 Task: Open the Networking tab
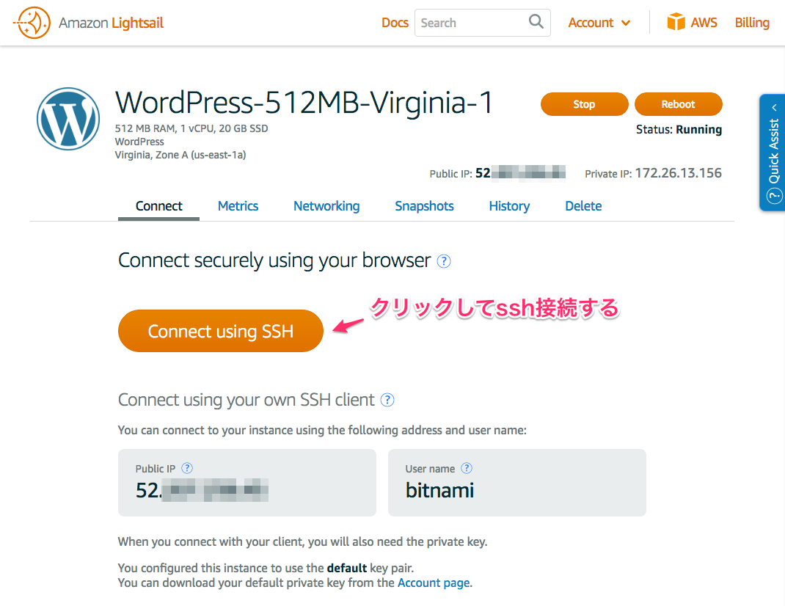click(x=326, y=206)
